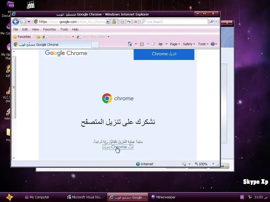270x202 pixels.
Task: Click the Home page icon
Action: (x=130, y=44)
